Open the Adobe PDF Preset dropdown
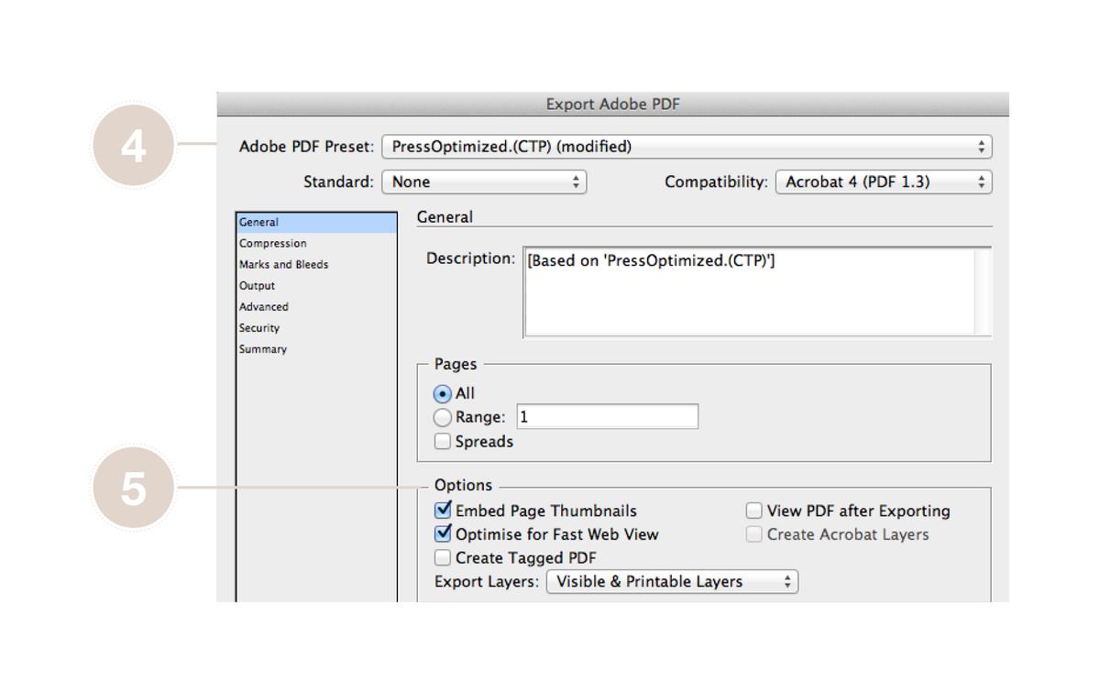This screenshot has width=1100, height=693. (x=687, y=147)
